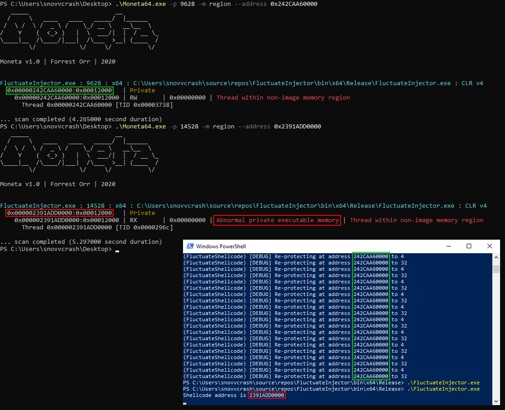This screenshot has width=505, height=410.
Task: Click the PowerShell scrollbar down arrow
Action: pyautogui.click(x=496, y=400)
